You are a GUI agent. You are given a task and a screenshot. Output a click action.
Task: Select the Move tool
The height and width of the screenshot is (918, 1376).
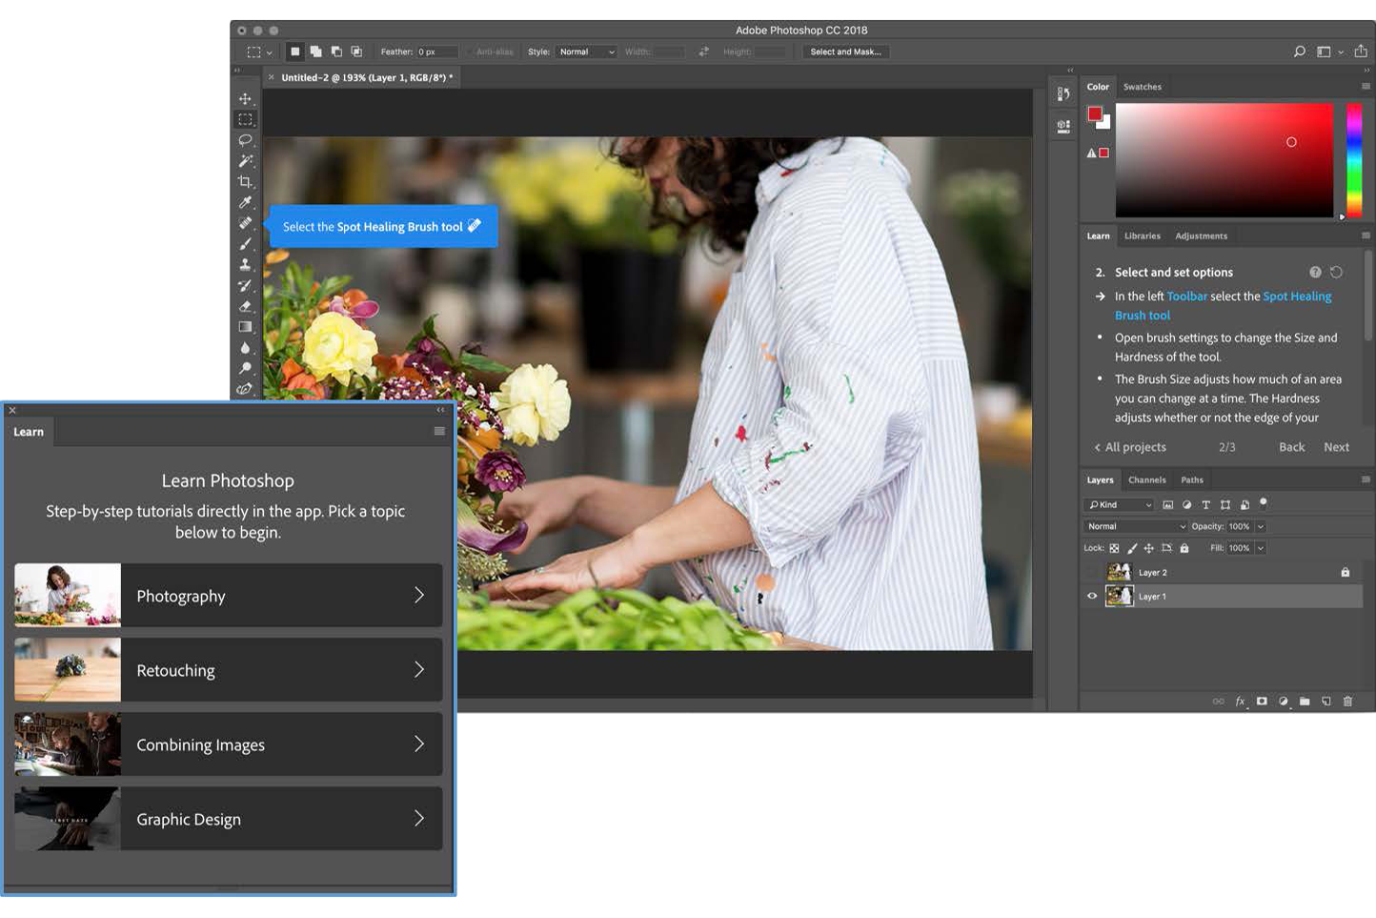245,99
